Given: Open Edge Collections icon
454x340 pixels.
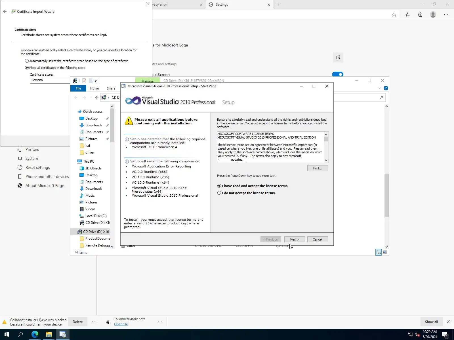Looking at the screenshot, I should coord(420,15).
